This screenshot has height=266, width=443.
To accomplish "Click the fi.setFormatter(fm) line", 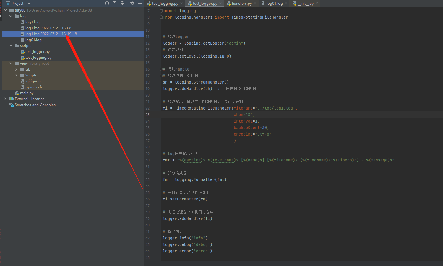I will (185, 199).
